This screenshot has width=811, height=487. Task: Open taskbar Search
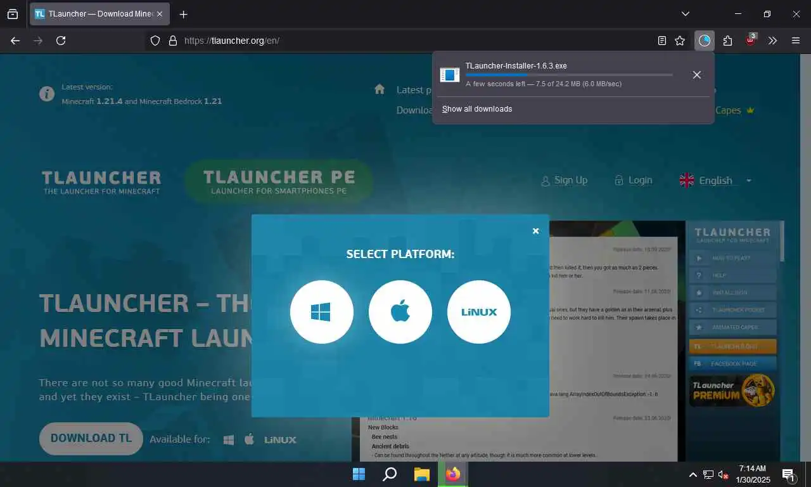tap(390, 474)
